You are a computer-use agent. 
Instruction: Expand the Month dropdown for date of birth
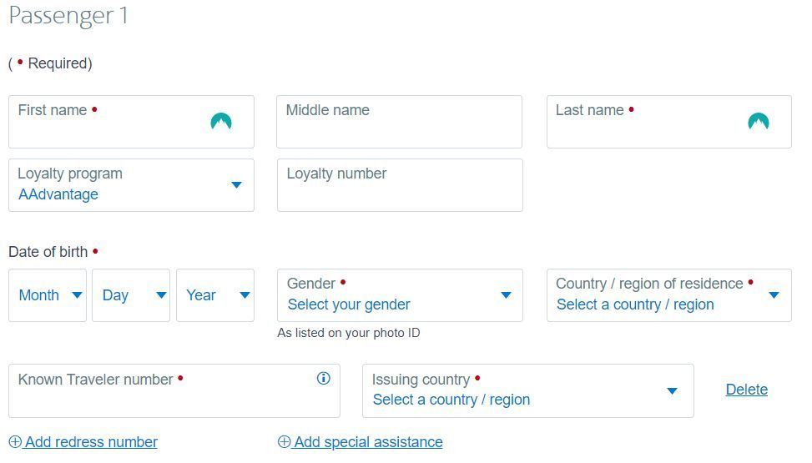(x=48, y=295)
